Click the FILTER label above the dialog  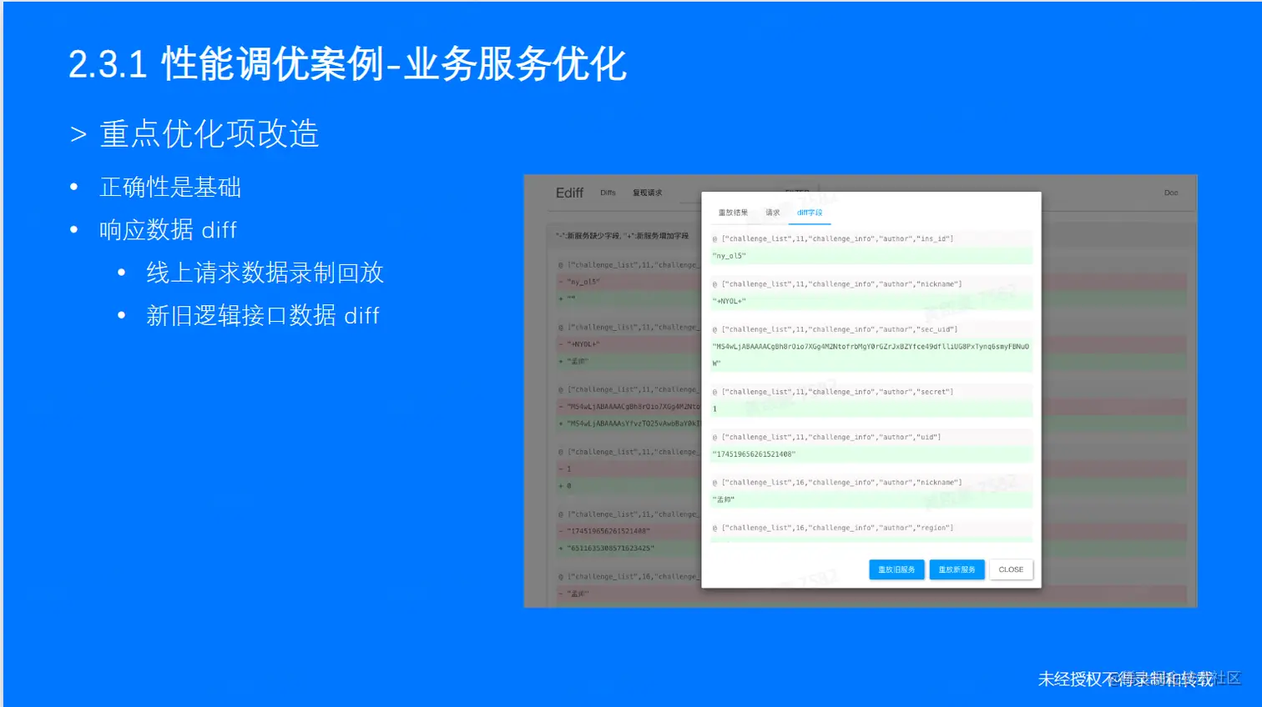click(799, 190)
